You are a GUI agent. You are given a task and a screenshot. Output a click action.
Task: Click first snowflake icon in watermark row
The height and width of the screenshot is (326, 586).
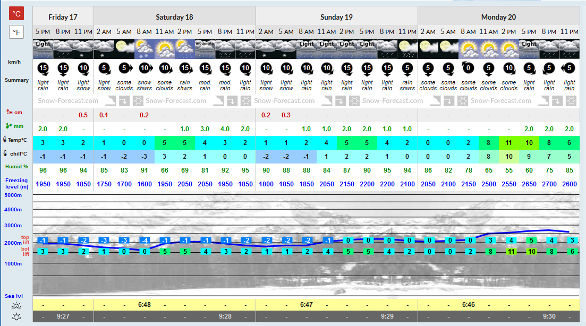(x=138, y=101)
